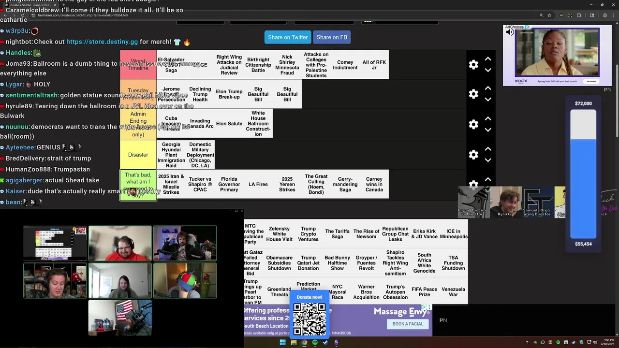This screenshot has height=348, width=619.
Task: Select unranked FIFA Peace Prize tile
Action: coord(424,291)
